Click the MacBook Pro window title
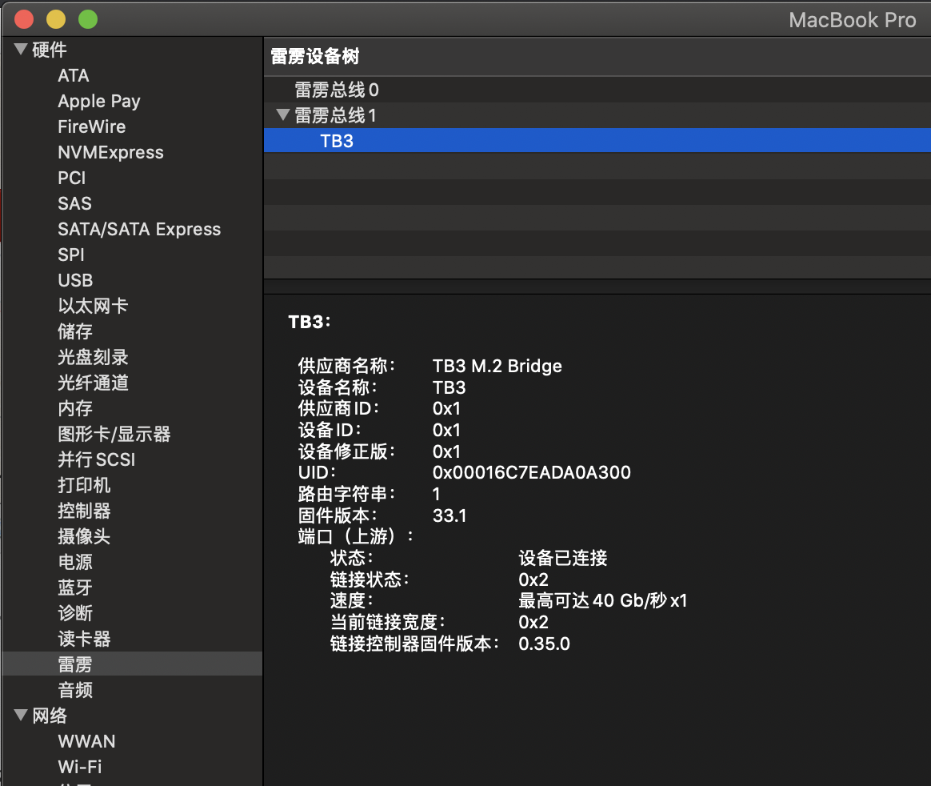 pyautogui.click(x=852, y=20)
